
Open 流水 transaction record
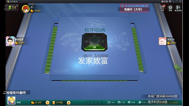[111, 102]
